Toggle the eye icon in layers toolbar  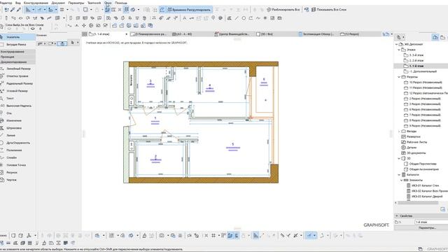(x=33, y=29)
